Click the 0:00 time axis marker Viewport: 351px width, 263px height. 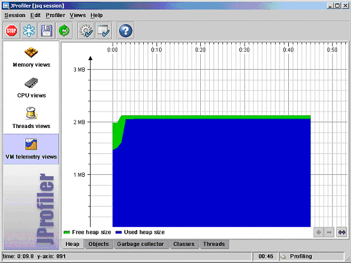[112, 49]
